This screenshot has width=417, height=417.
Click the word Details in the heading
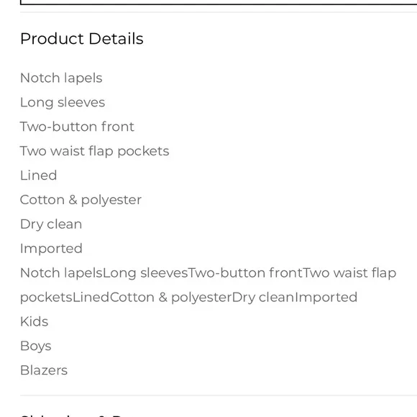click(116, 39)
